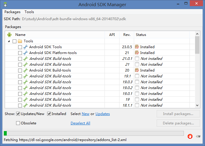This screenshot has height=146, width=205.
Task: Click the Android SDK Tools wrench icon
Action: coord(25,47)
